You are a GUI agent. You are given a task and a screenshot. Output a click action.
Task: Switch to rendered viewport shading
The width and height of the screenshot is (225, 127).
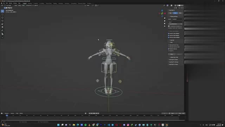pyautogui.click(x=183, y=6)
